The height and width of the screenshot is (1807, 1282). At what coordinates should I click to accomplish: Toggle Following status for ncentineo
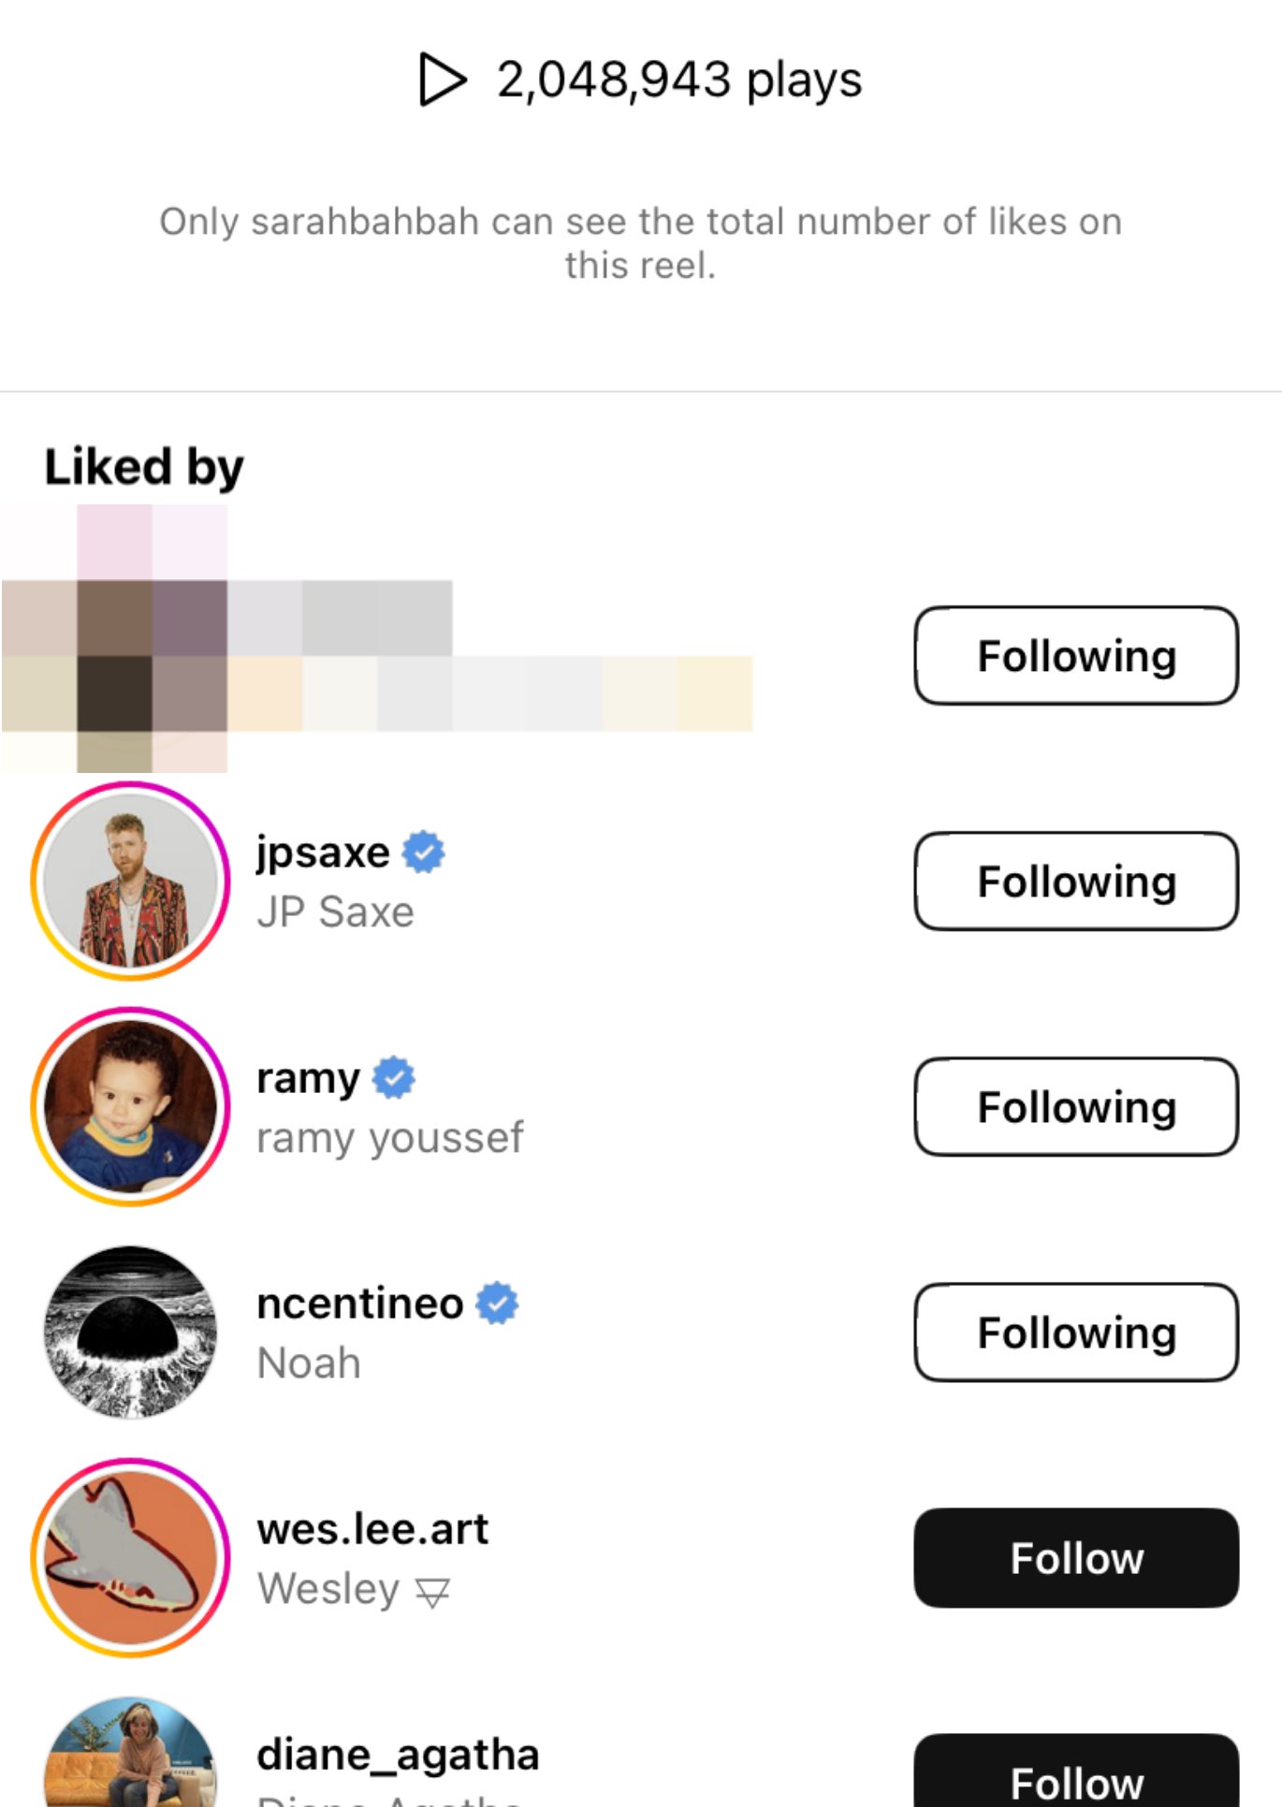(1076, 1333)
